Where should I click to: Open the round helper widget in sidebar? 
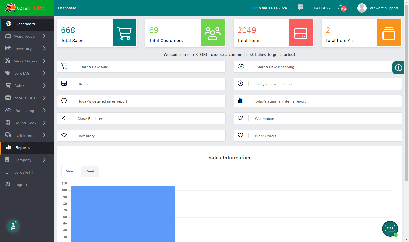click(x=13, y=226)
